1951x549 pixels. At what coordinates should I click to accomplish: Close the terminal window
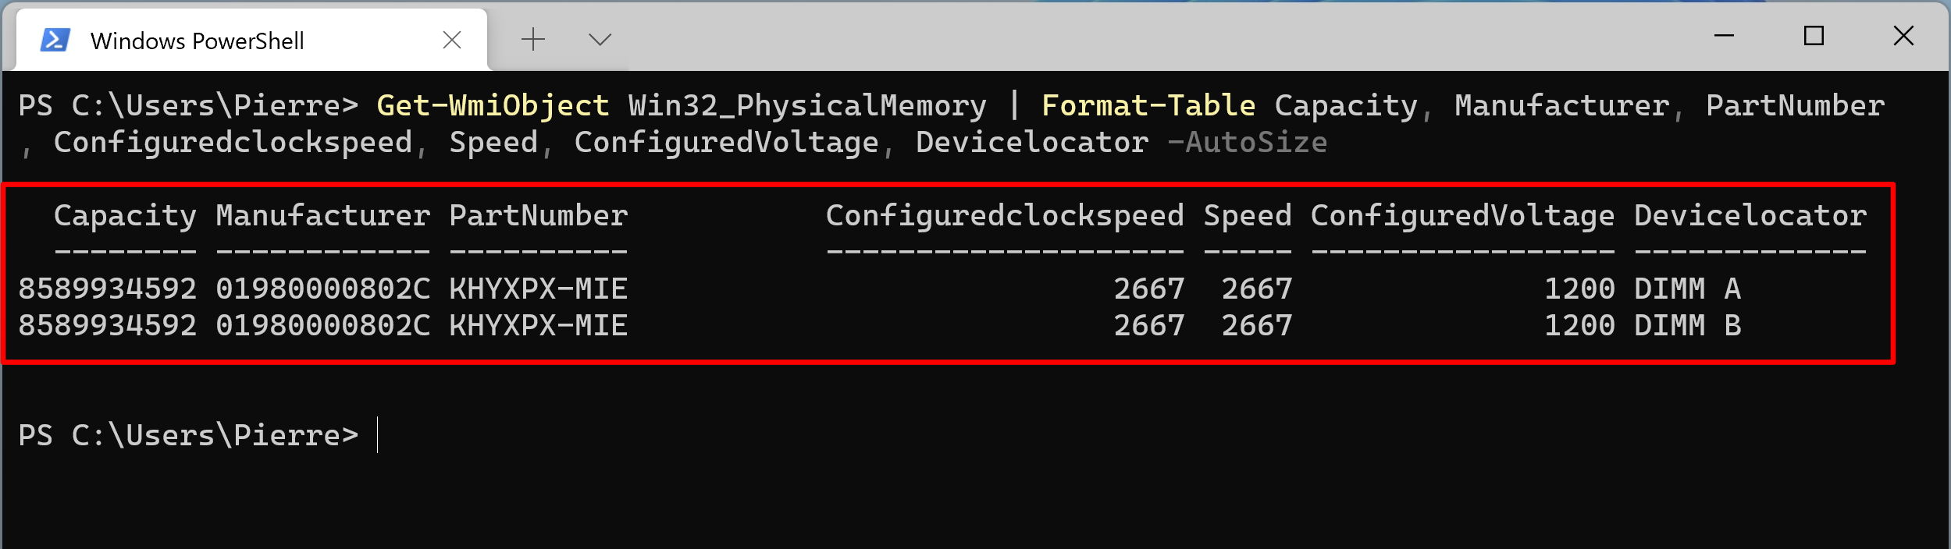click(1903, 36)
